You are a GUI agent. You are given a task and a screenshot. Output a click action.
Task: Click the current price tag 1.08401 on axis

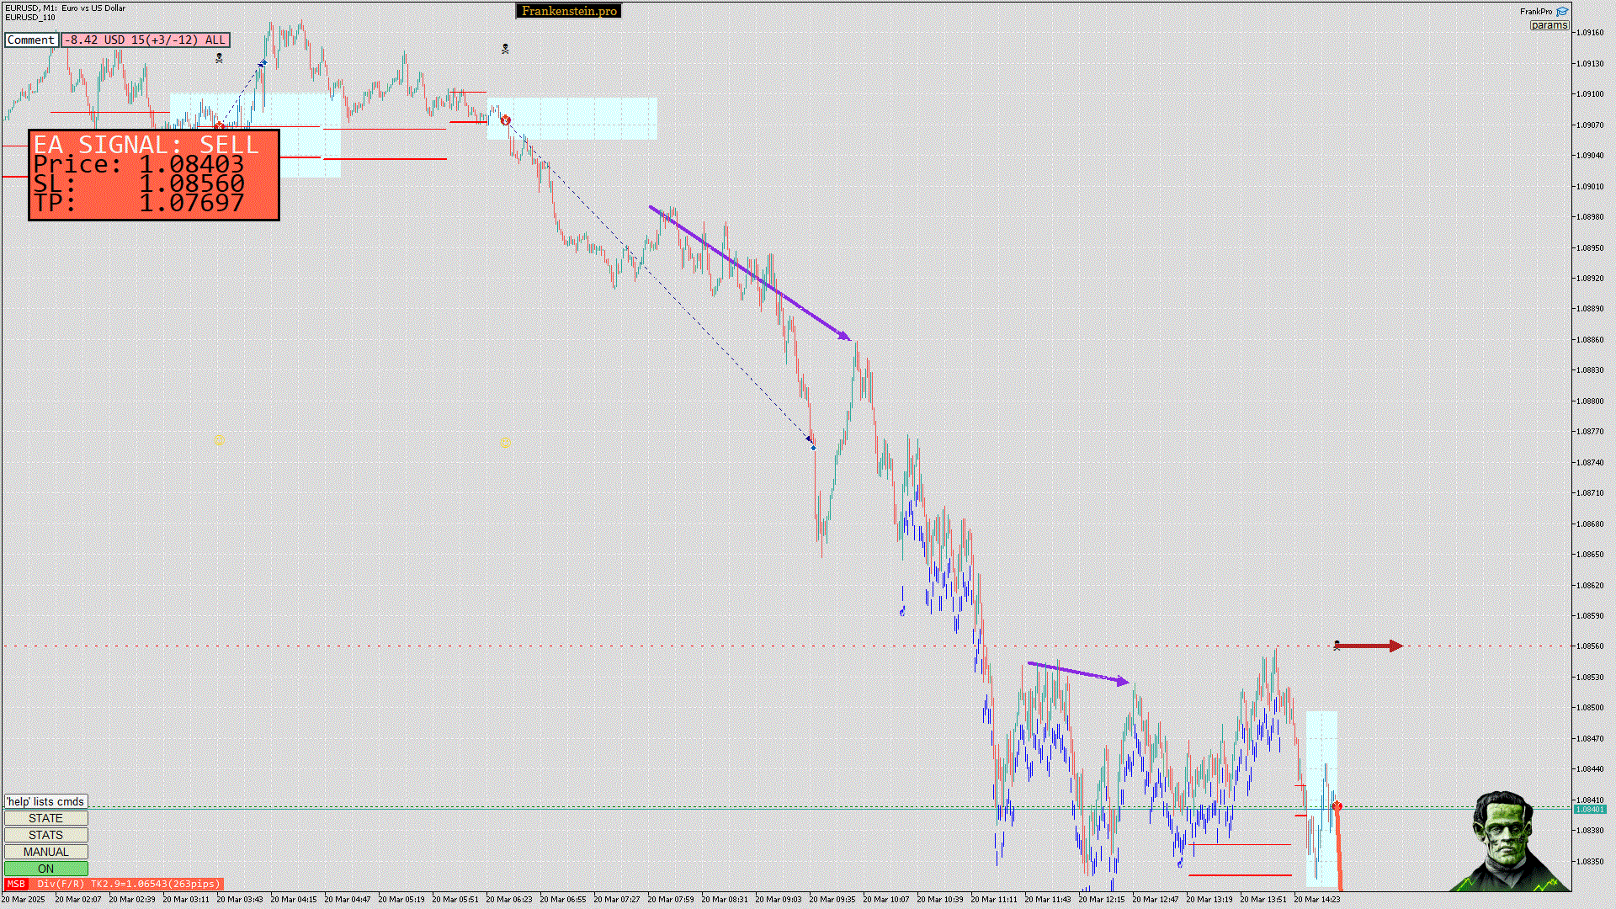pyautogui.click(x=1590, y=809)
